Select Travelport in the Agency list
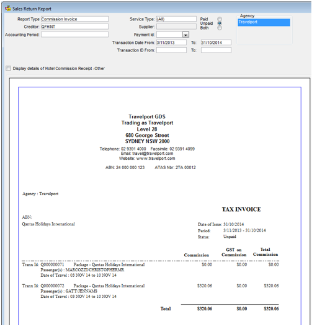312x327 pixels. coord(264,22)
